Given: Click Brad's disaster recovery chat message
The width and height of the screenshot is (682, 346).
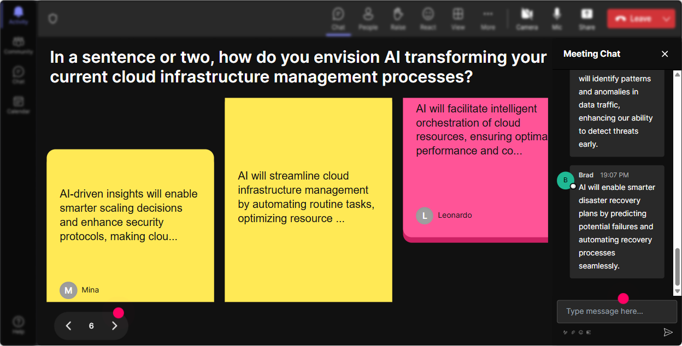Looking at the screenshot, I should click(617, 222).
